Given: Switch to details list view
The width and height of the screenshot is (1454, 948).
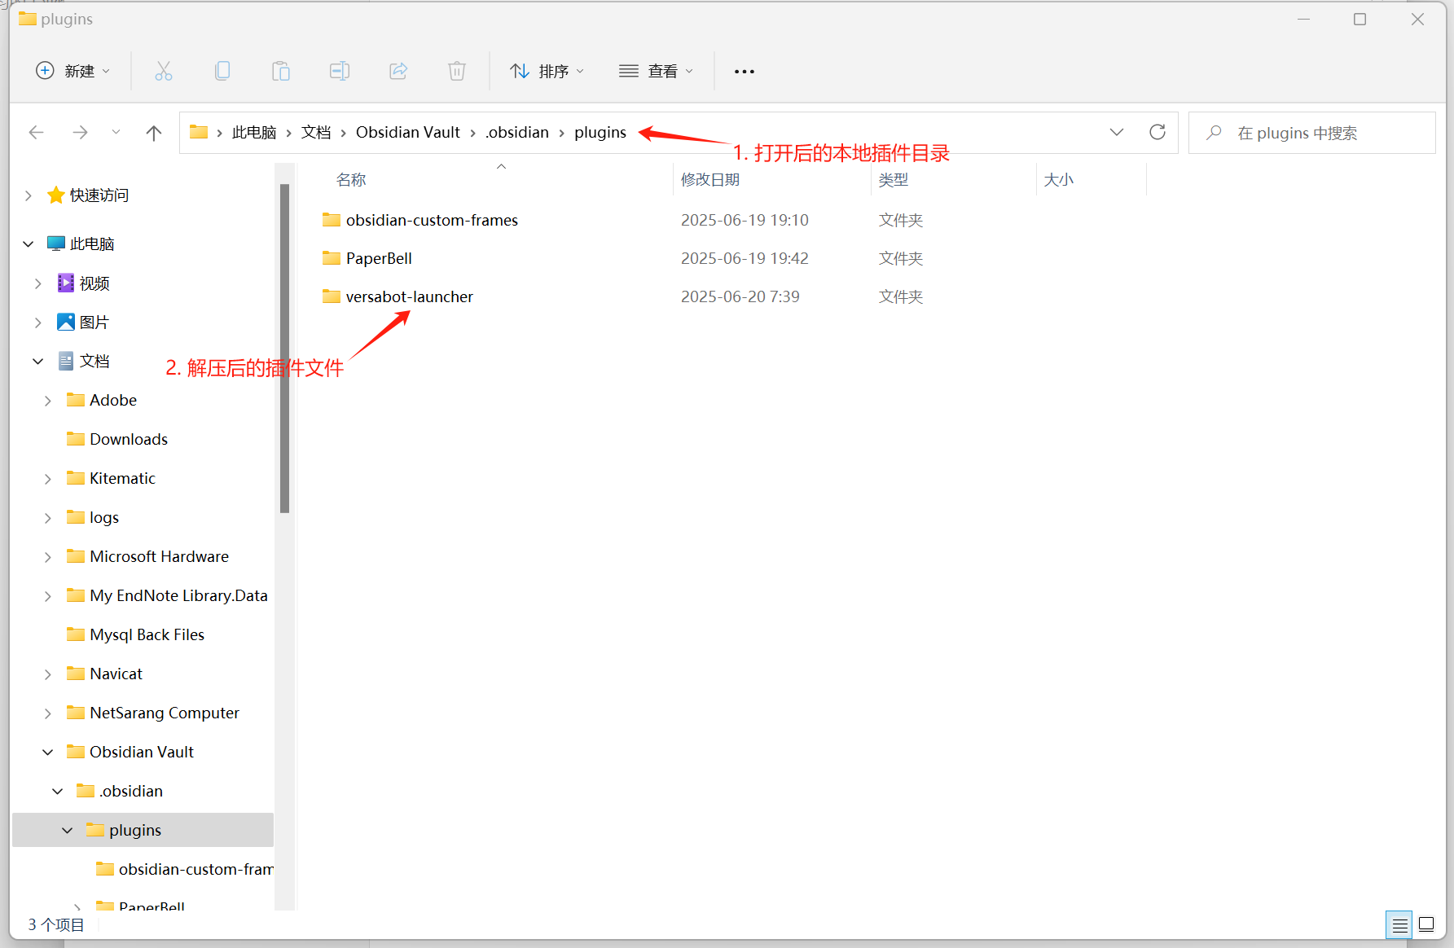Looking at the screenshot, I should [1399, 924].
